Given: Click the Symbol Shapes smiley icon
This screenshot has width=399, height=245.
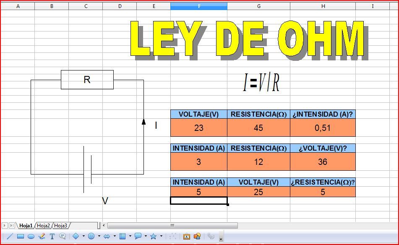Looking at the screenshot, I should click(91, 236).
